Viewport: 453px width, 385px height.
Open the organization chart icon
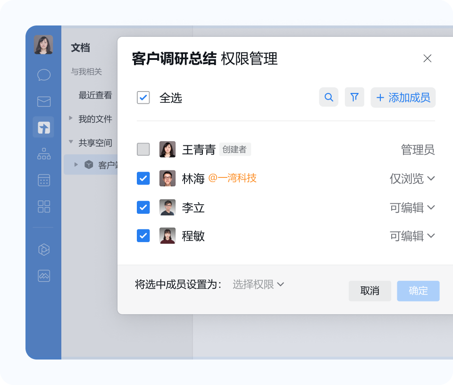click(x=43, y=154)
